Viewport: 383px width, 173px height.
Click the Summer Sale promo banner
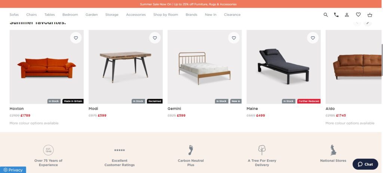[x=188, y=4]
